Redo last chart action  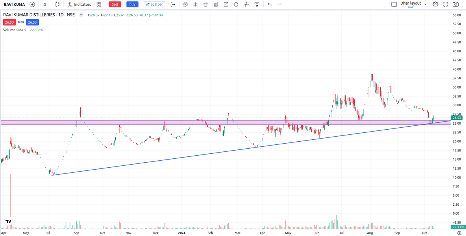(280, 4)
